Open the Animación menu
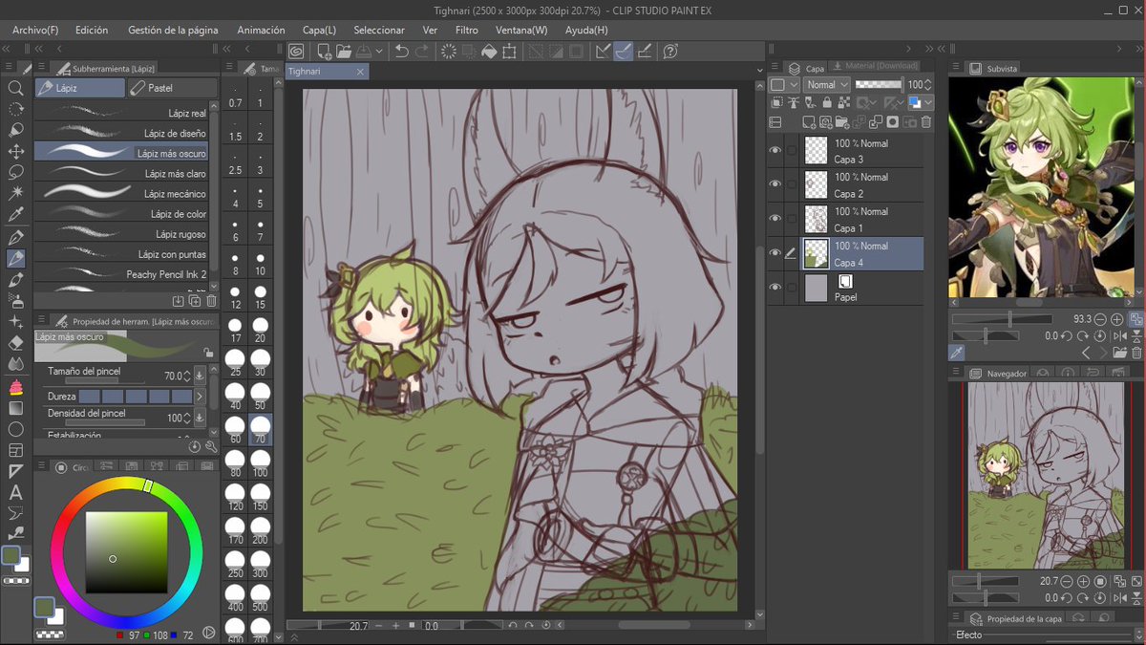Image resolution: width=1146 pixels, height=645 pixels. tap(261, 30)
